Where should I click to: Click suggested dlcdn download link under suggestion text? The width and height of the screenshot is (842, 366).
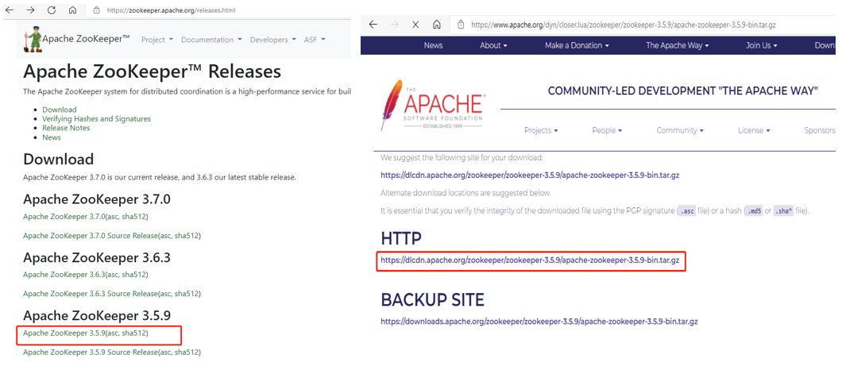click(530, 175)
